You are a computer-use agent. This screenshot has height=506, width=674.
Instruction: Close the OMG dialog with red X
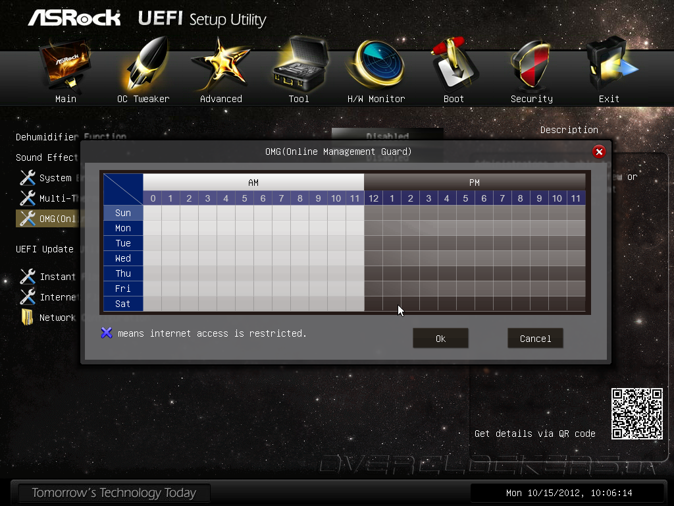(599, 152)
